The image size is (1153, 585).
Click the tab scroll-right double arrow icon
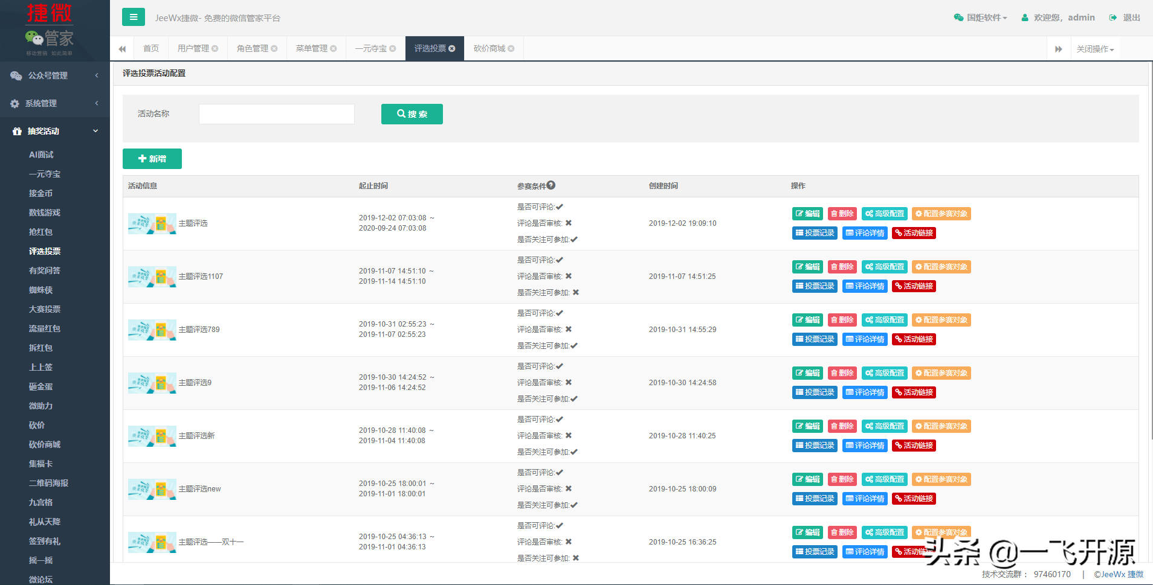click(x=1058, y=49)
